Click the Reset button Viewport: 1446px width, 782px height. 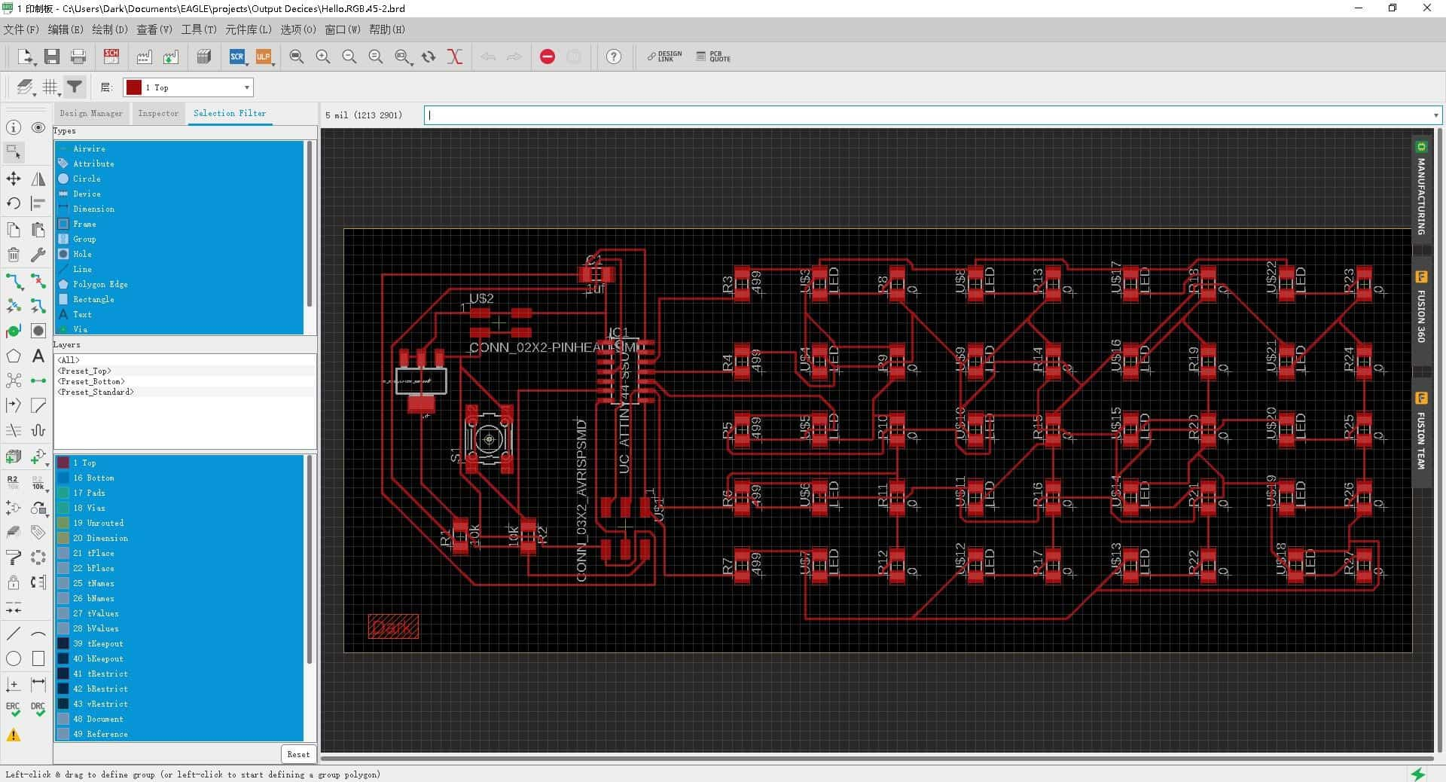(x=298, y=754)
